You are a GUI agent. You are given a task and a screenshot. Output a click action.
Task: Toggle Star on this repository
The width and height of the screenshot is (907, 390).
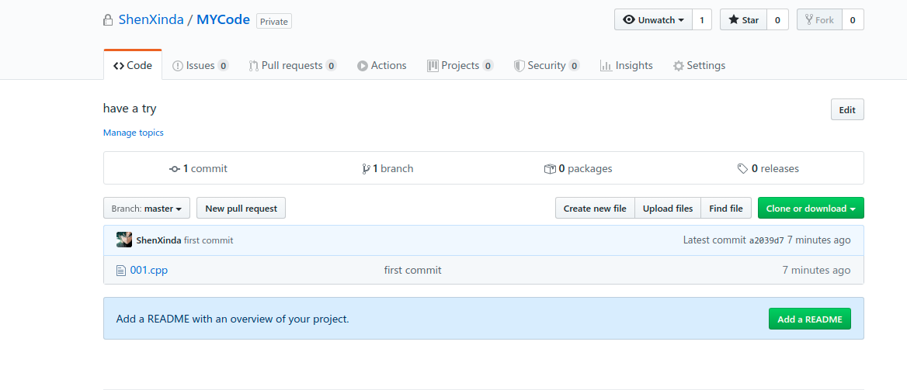[743, 20]
